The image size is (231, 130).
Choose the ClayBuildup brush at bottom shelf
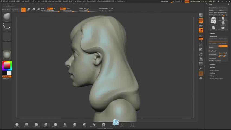17,125
